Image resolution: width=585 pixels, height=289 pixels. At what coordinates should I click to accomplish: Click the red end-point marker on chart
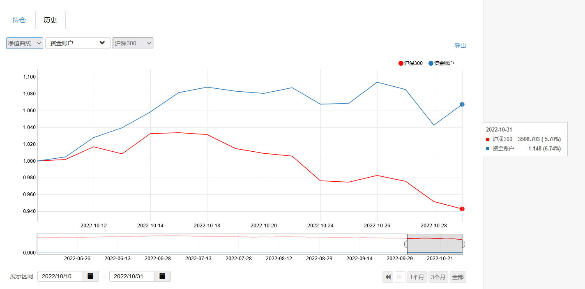(462, 209)
